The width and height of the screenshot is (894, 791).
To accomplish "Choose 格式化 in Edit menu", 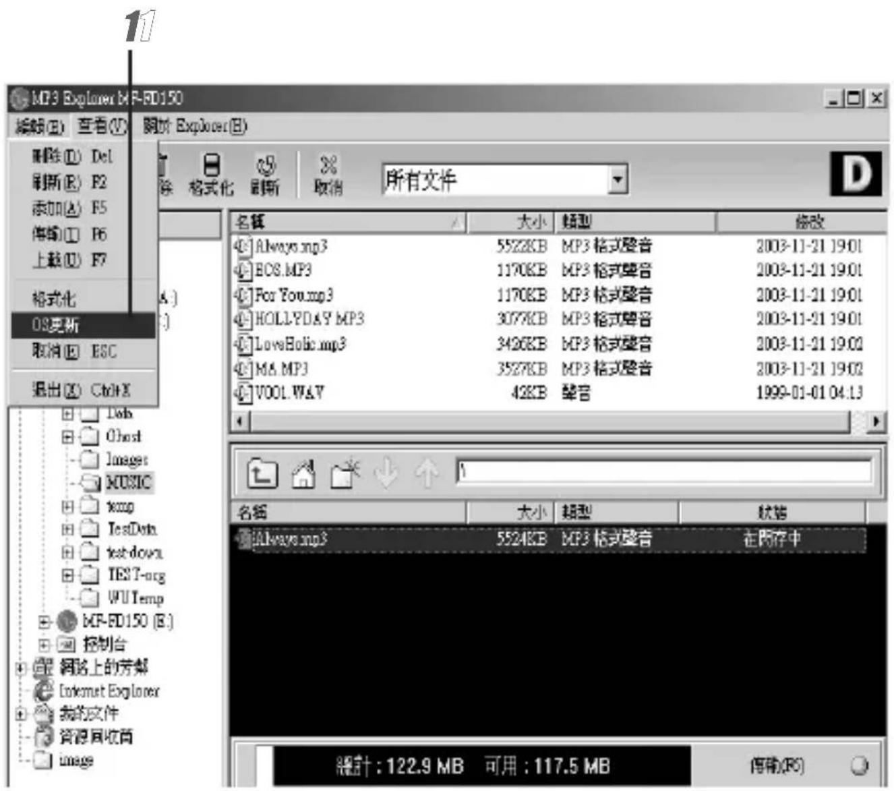I will 84,298.
